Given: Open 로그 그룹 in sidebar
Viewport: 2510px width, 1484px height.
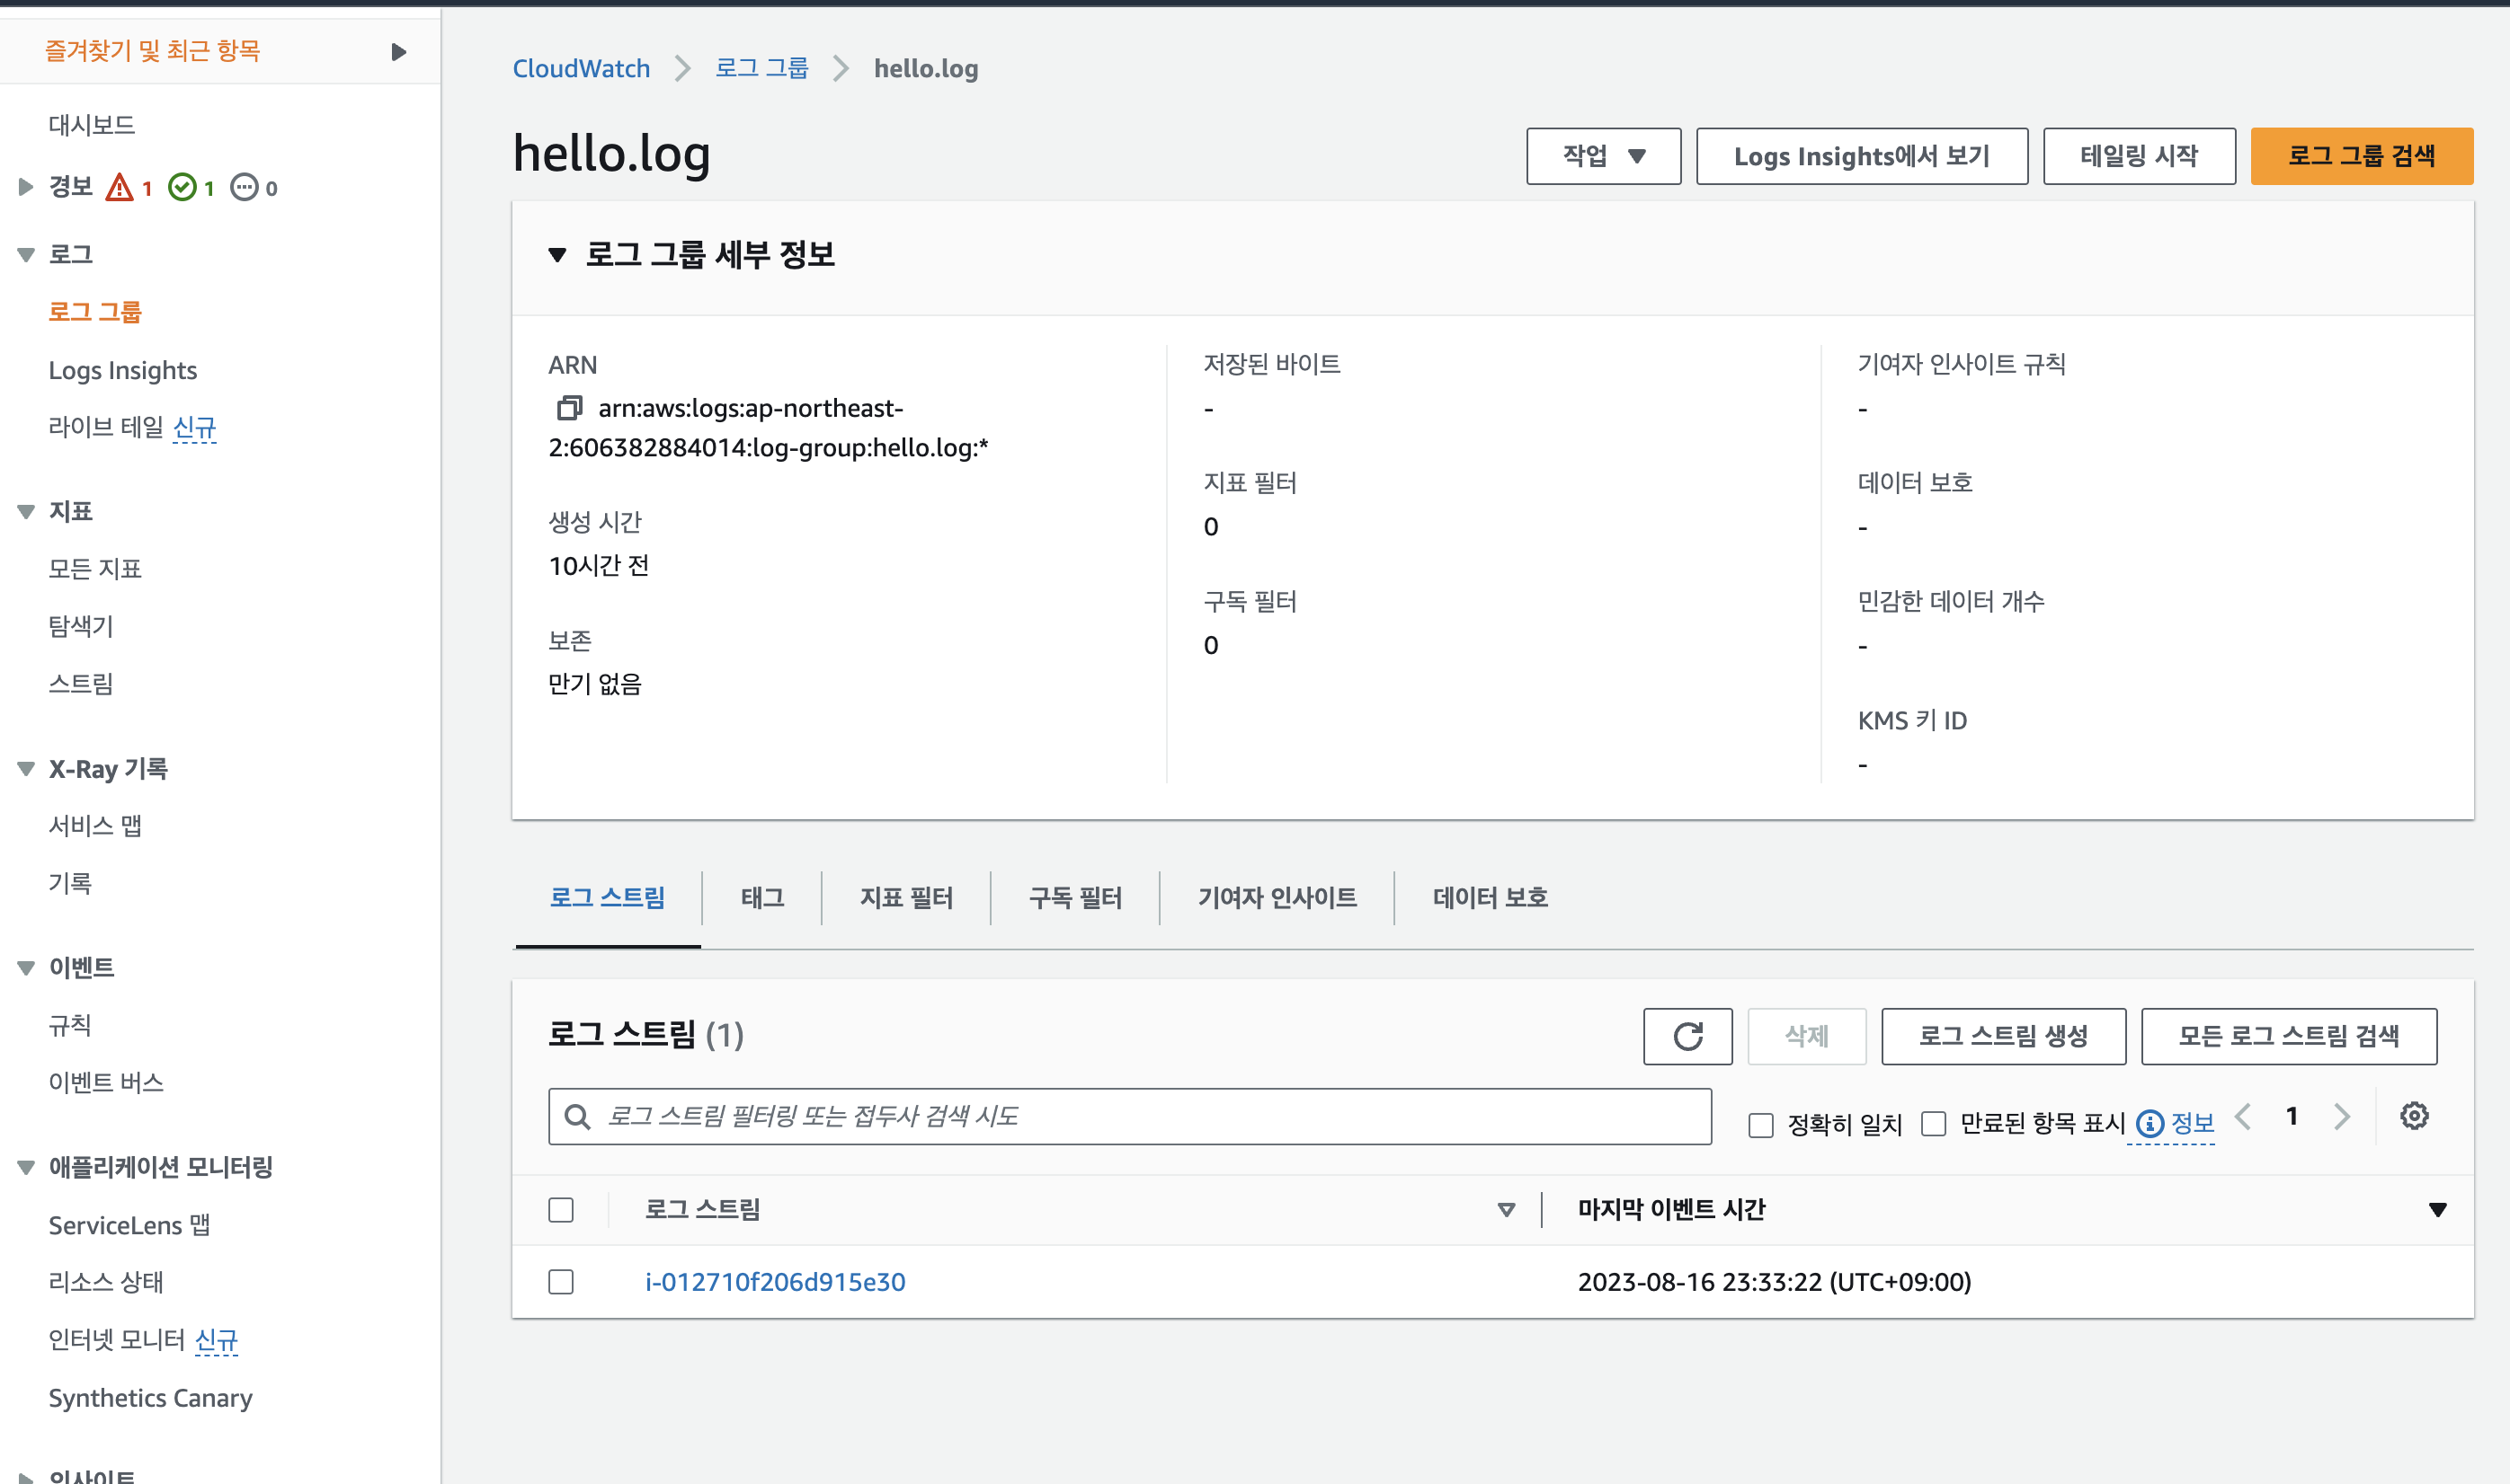Looking at the screenshot, I should tap(95, 312).
